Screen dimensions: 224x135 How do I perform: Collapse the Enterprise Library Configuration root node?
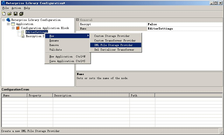(4, 20)
